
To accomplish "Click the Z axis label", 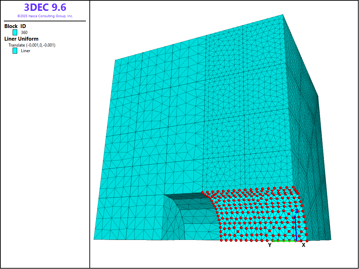I will tap(297, 211).
